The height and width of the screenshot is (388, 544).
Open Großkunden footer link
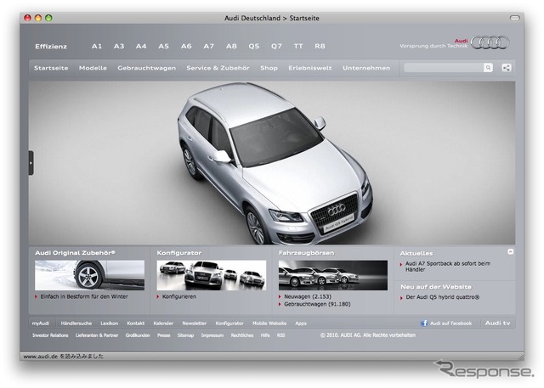click(138, 335)
